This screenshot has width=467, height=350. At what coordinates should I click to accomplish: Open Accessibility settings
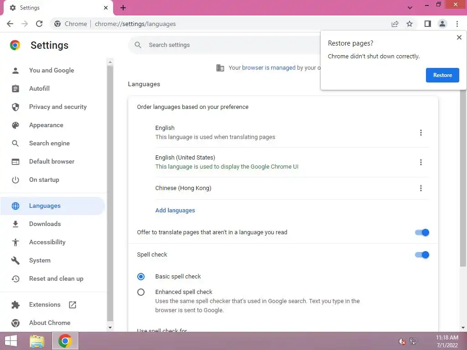[x=47, y=242]
